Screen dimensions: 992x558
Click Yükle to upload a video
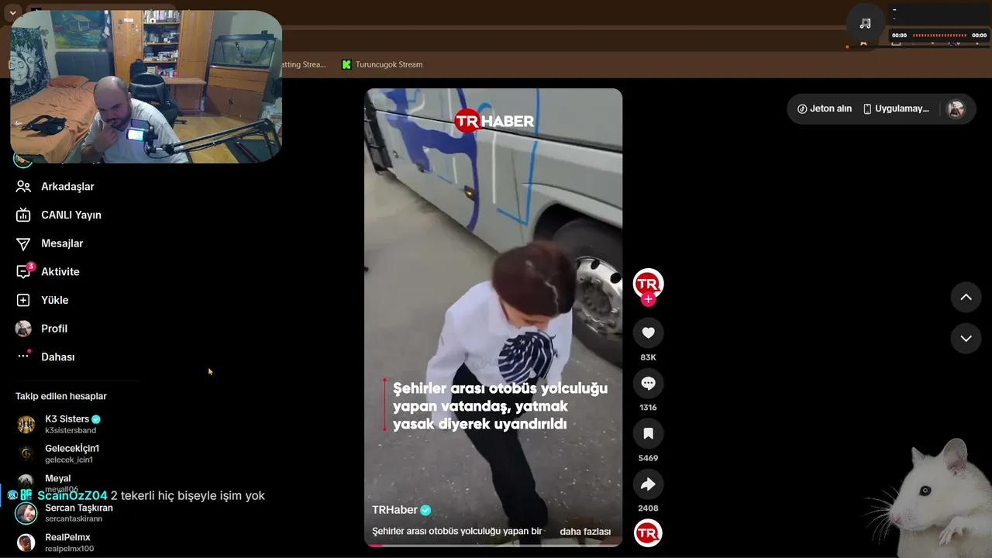(43, 300)
